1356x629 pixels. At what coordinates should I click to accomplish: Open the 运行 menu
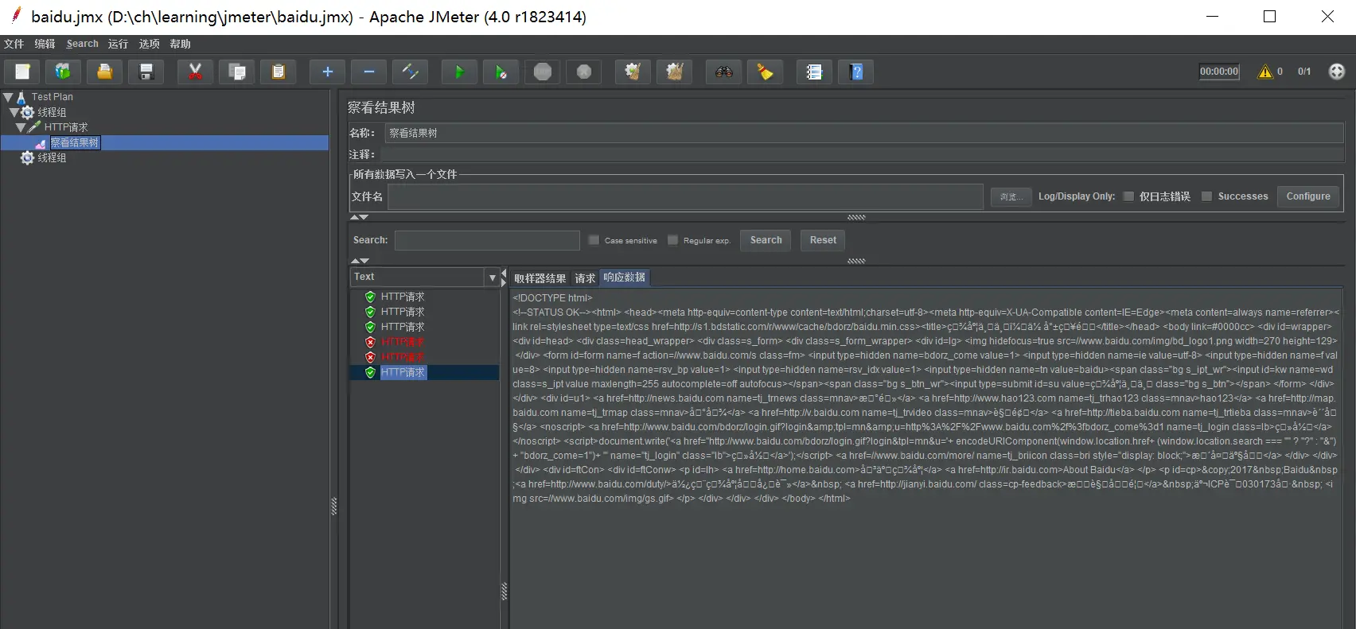[118, 44]
